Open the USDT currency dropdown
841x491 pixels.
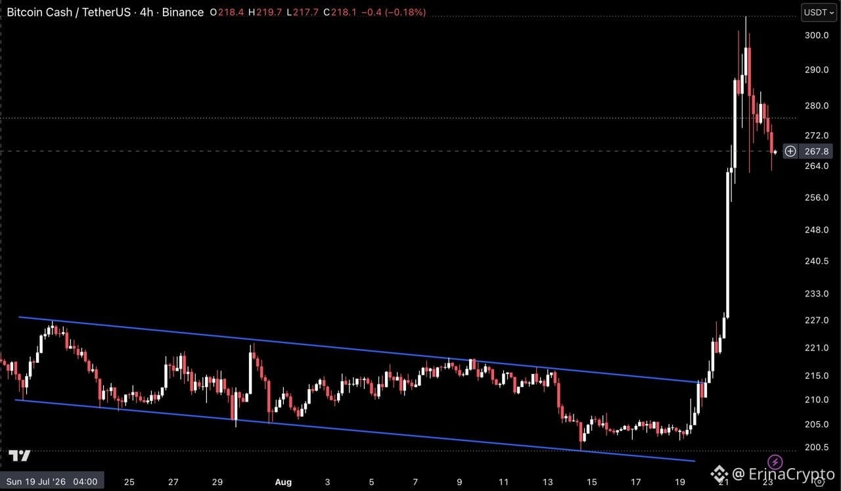(x=818, y=12)
